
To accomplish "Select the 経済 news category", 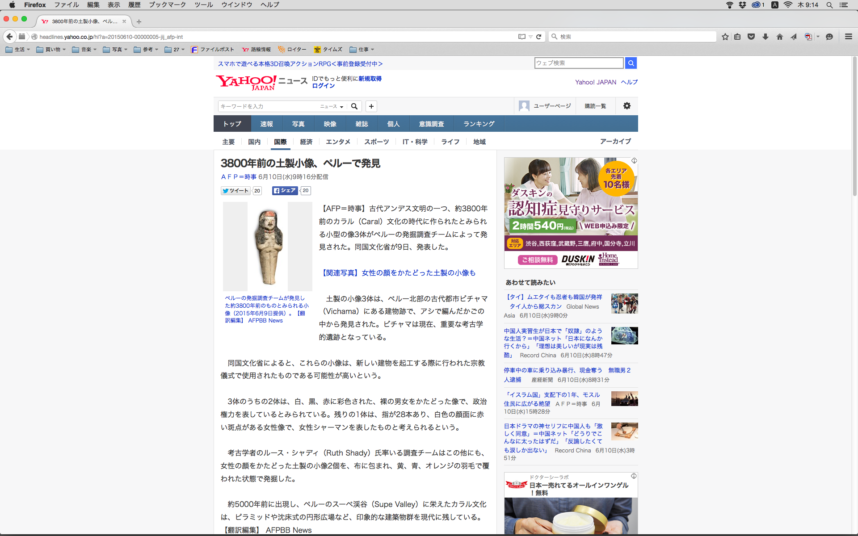I will pyautogui.click(x=306, y=142).
